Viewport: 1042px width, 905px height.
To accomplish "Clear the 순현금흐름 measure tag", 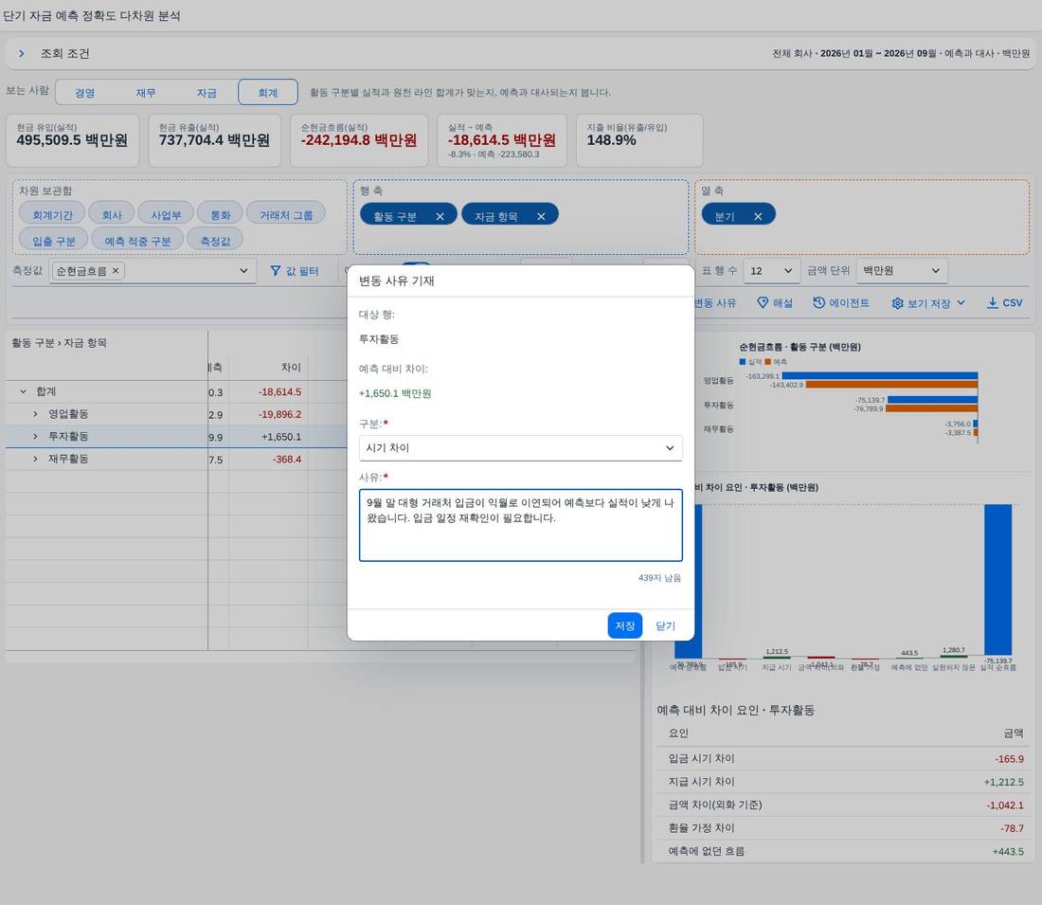I will tap(116, 271).
